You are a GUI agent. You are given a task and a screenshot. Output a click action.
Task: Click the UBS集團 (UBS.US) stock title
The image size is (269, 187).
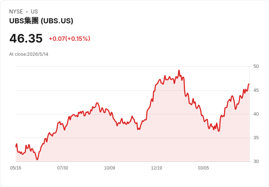pyautogui.click(x=41, y=21)
